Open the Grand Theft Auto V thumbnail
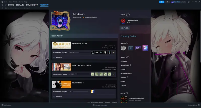 (x=62, y=67)
